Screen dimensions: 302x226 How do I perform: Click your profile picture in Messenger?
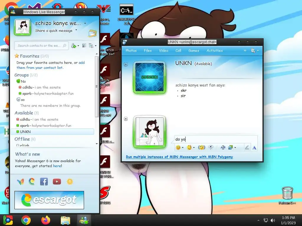22,27
